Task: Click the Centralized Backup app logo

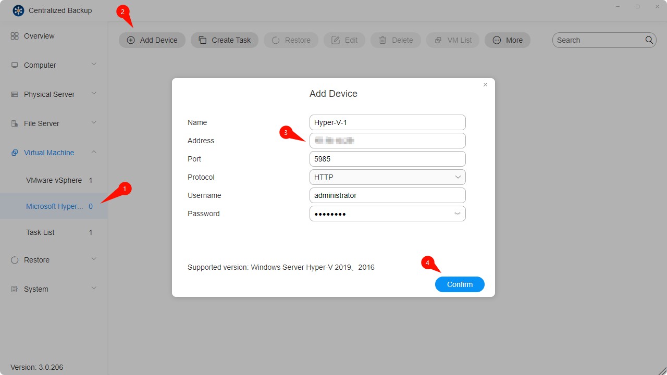Action: 18,10
